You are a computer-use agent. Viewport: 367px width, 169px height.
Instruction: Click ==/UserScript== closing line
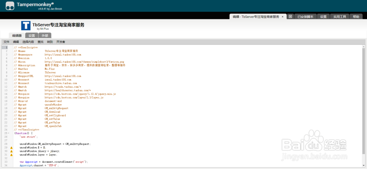click(x=26, y=130)
